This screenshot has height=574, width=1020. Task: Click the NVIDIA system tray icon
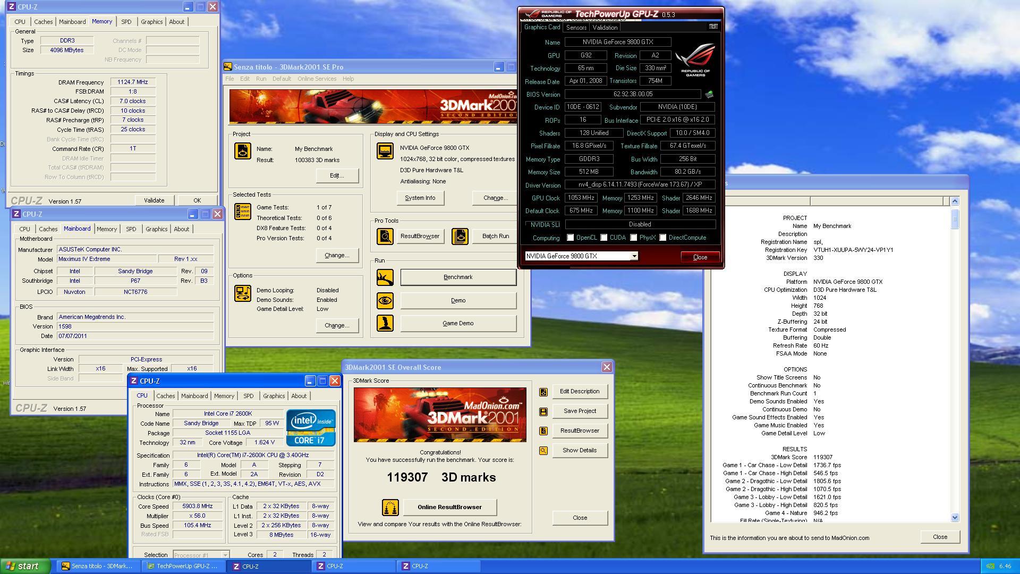coord(990,566)
